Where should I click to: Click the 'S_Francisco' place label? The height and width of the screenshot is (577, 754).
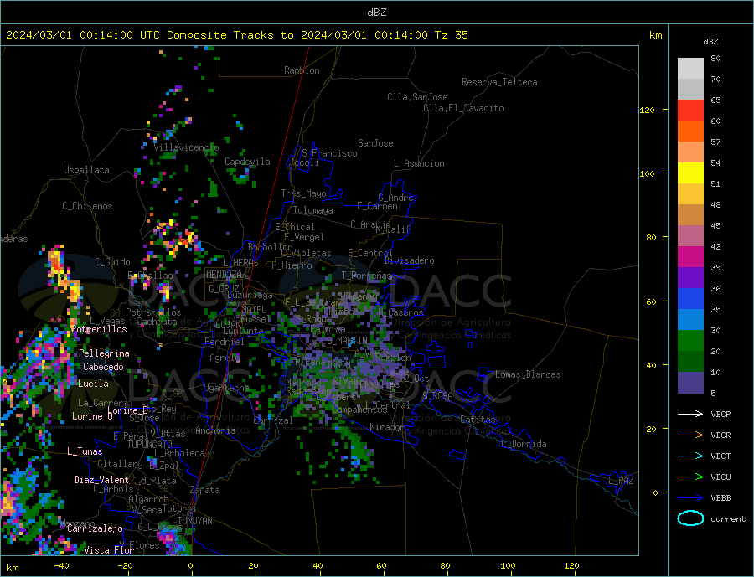(x=329, y=153)
